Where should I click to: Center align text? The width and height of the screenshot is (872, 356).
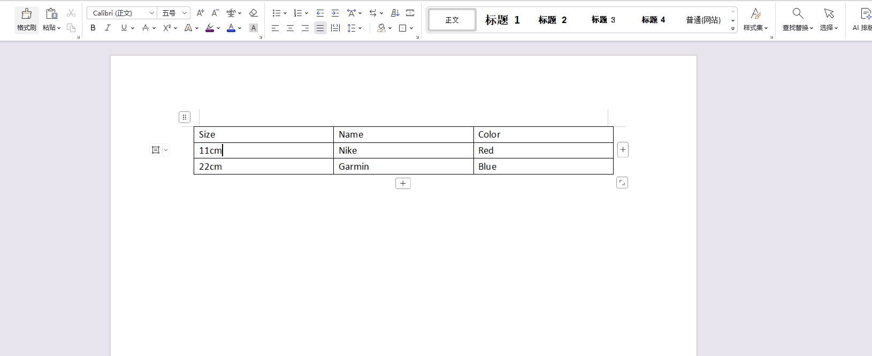(x=290, y=28)
